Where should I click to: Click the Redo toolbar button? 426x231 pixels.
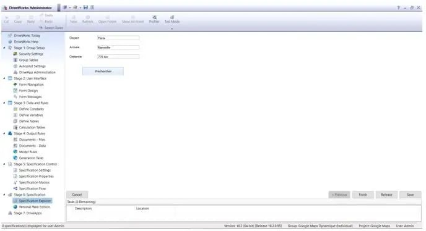46,22
